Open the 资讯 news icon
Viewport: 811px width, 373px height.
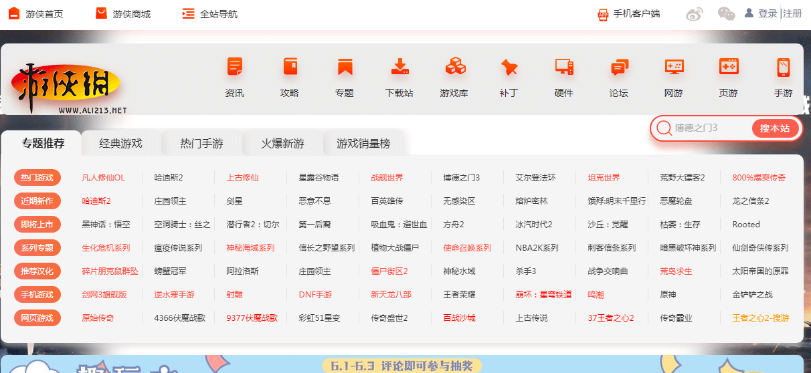tap(235, 67)
